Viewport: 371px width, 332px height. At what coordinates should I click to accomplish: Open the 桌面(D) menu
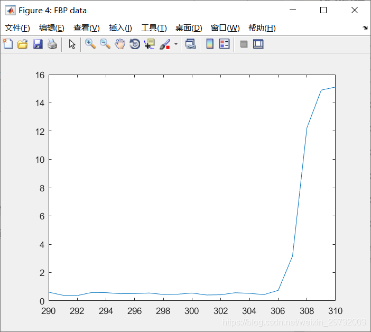(x=189, y=28)
